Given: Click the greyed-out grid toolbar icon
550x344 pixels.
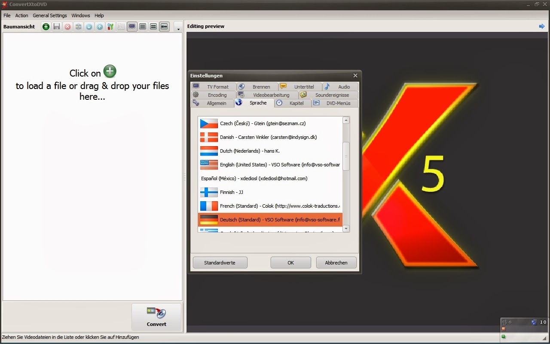Looking at the screenshot, I should coord(121,27).
